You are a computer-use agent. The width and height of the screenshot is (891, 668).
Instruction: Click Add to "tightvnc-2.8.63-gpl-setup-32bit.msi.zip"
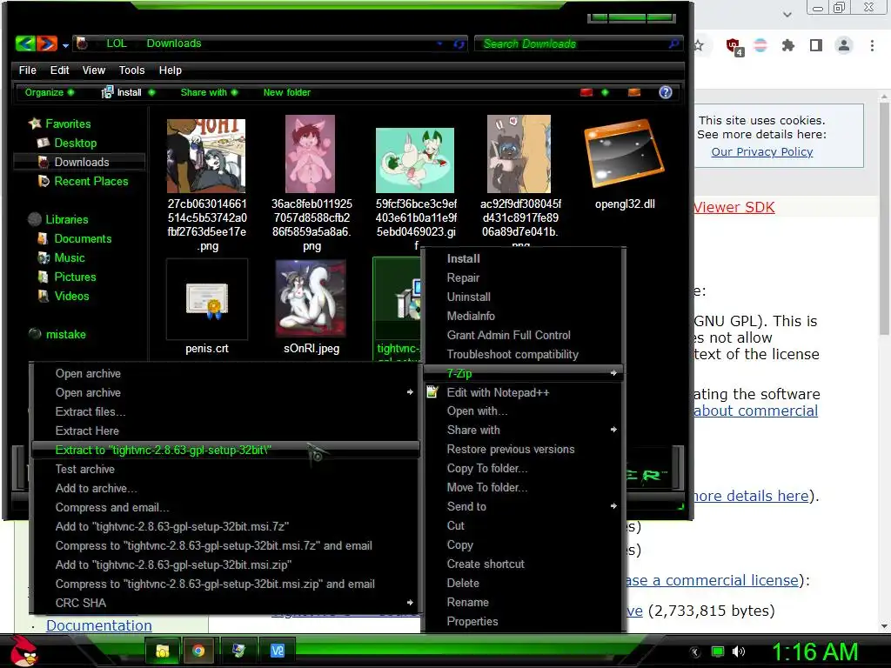(x=173, y=564)
